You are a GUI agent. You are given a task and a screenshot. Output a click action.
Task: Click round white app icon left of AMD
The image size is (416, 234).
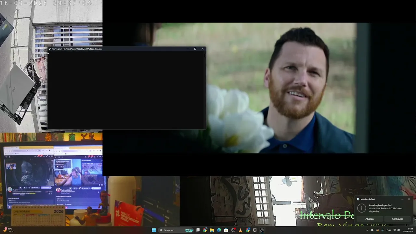pyautogui.click(x=255, y=230)
